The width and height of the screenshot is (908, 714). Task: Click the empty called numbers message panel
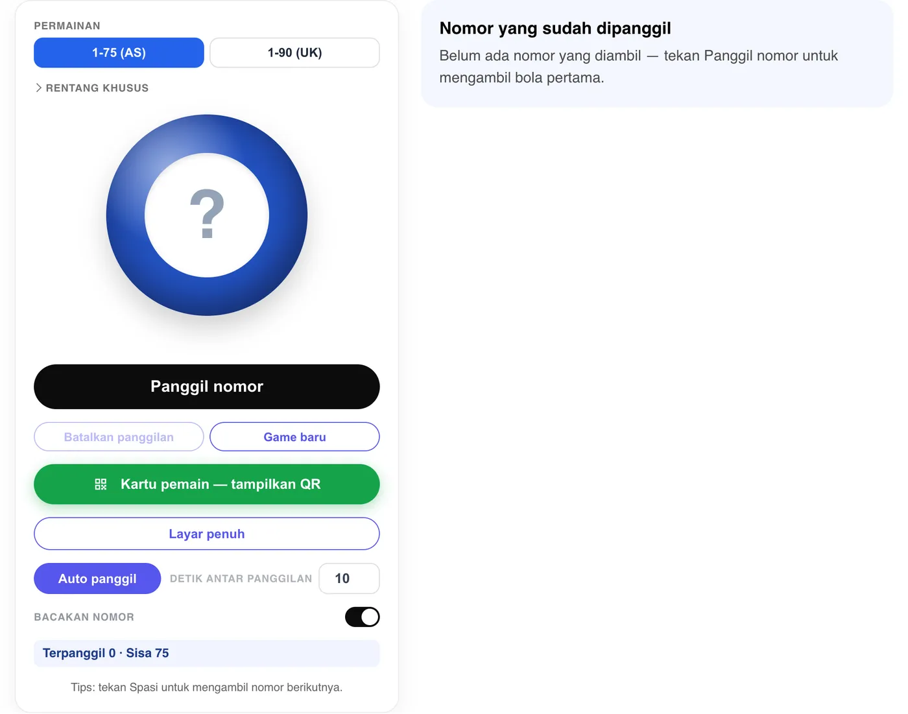(657, 54)
